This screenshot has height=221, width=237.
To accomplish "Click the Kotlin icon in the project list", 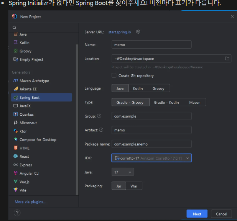I will click(16, 42).
